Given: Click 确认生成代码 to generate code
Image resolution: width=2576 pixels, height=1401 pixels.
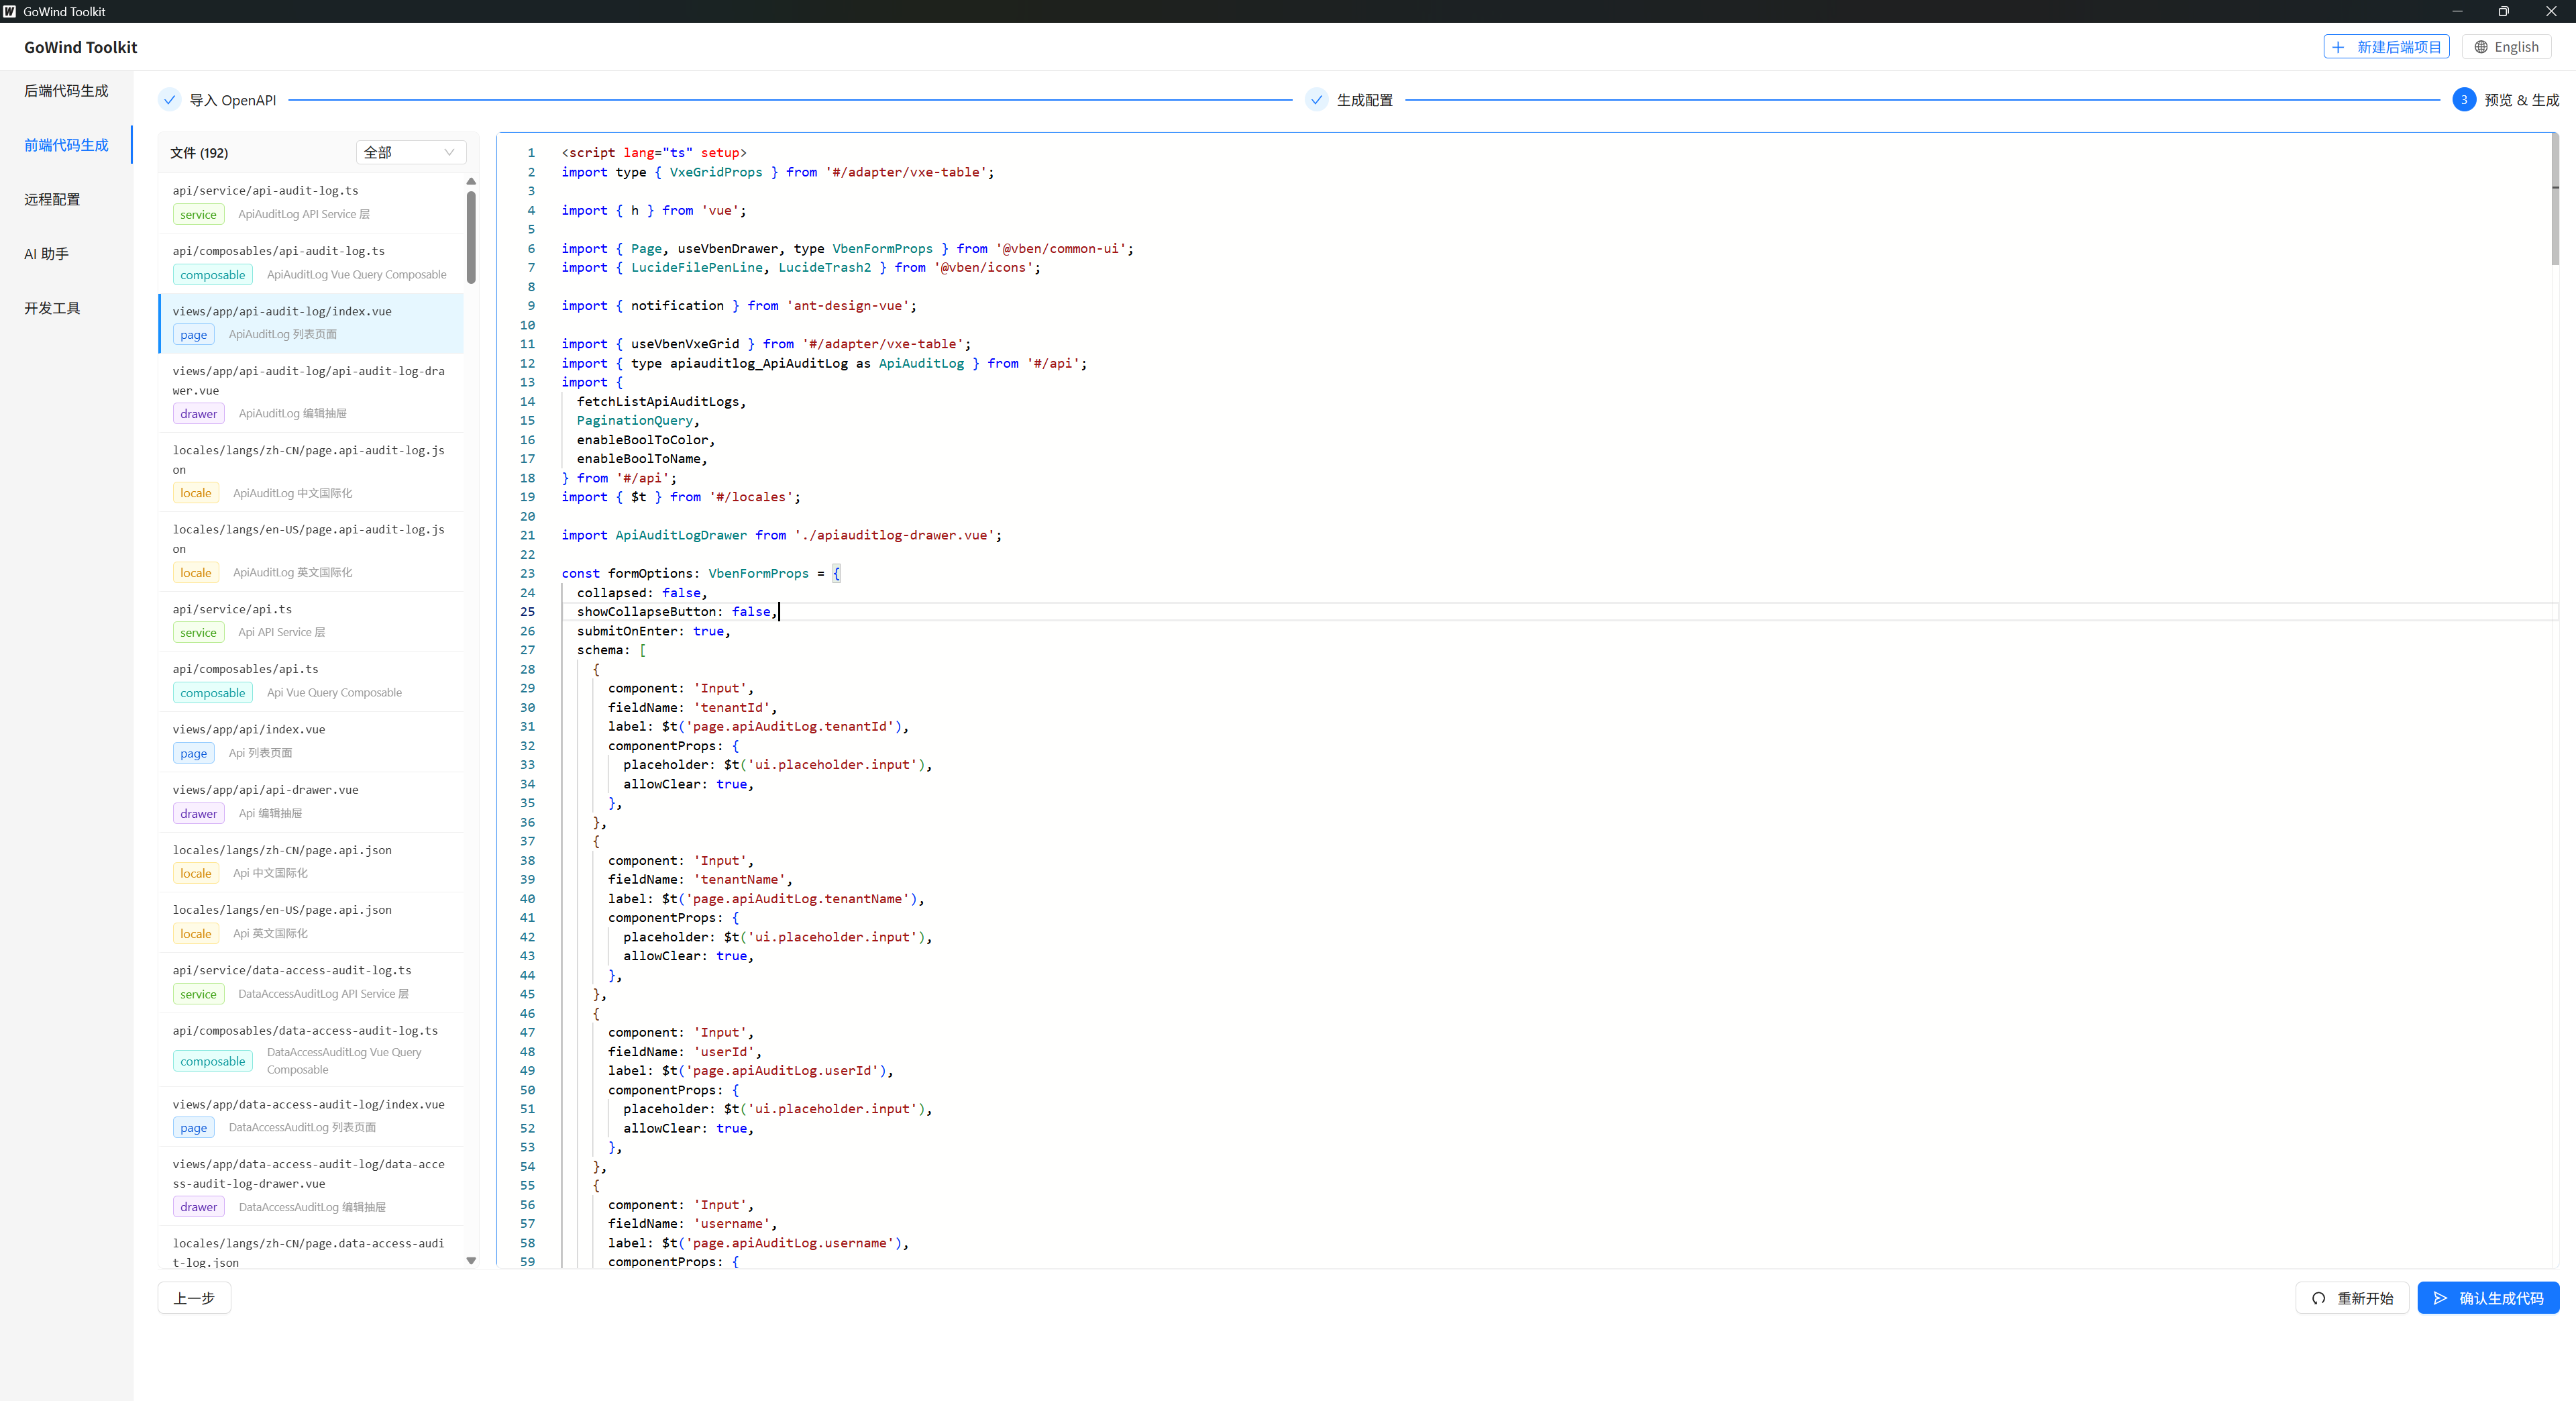Looking at the screenshot, I should (x=2488, y=1298).
